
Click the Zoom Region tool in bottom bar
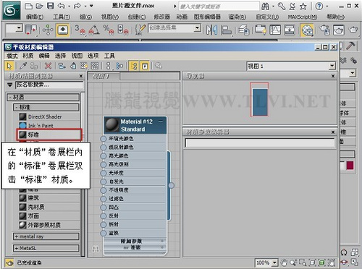(x=303, y=262)
